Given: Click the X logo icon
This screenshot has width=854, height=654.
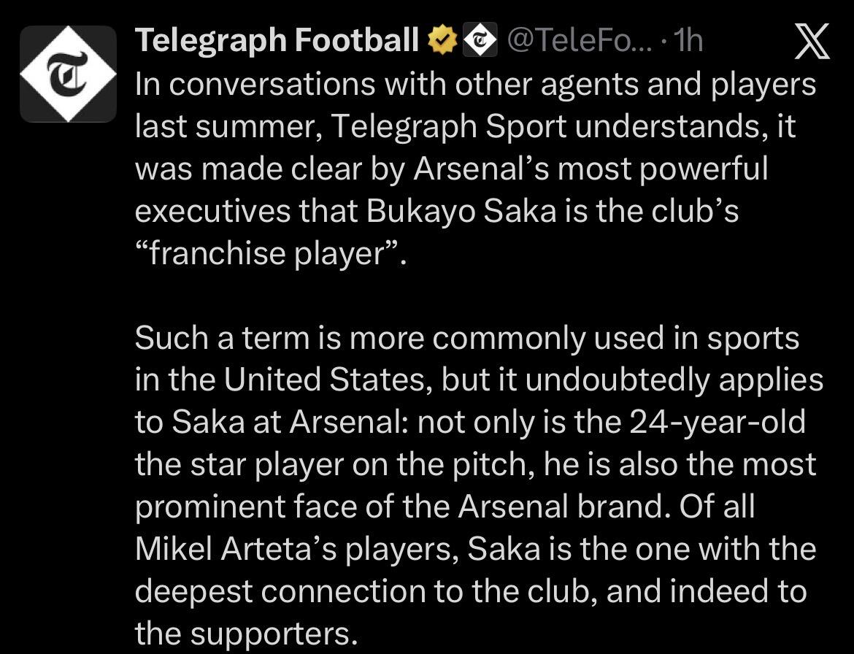Looking at the screenshot, I should tap(812, 42).
